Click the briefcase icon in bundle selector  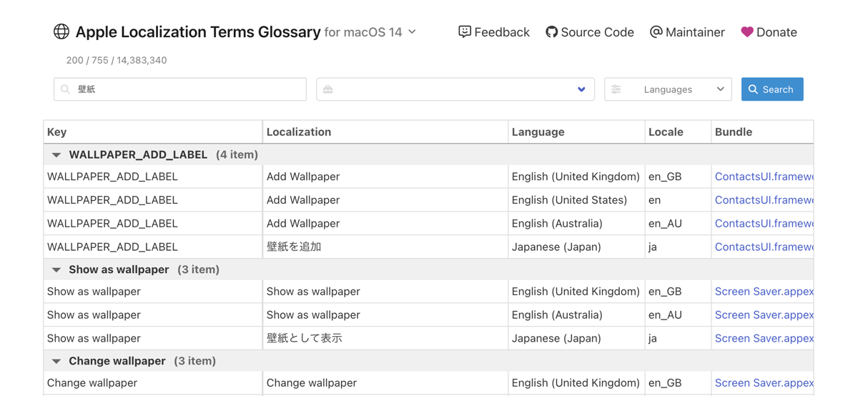328,89
